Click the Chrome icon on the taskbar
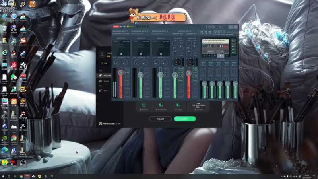The height and width of the screenshot is (179, 318). point(21,176)
